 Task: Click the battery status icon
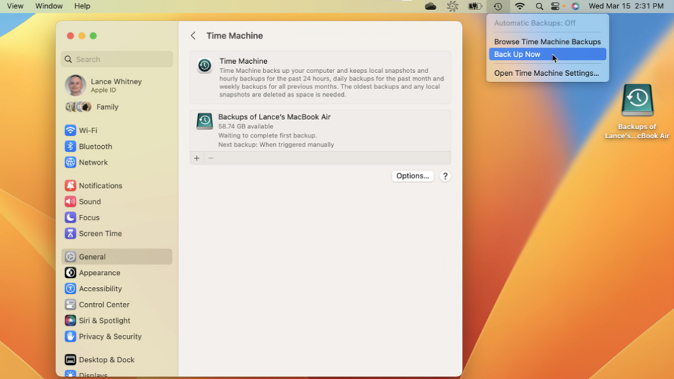(475, 6)
